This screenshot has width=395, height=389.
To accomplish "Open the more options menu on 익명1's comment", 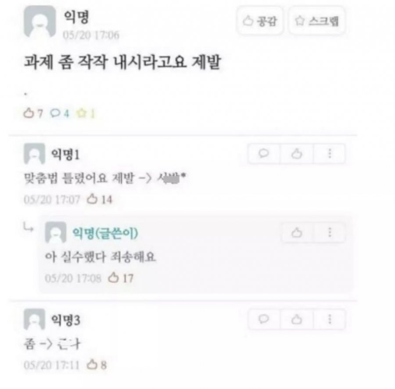I will point(330,153).
